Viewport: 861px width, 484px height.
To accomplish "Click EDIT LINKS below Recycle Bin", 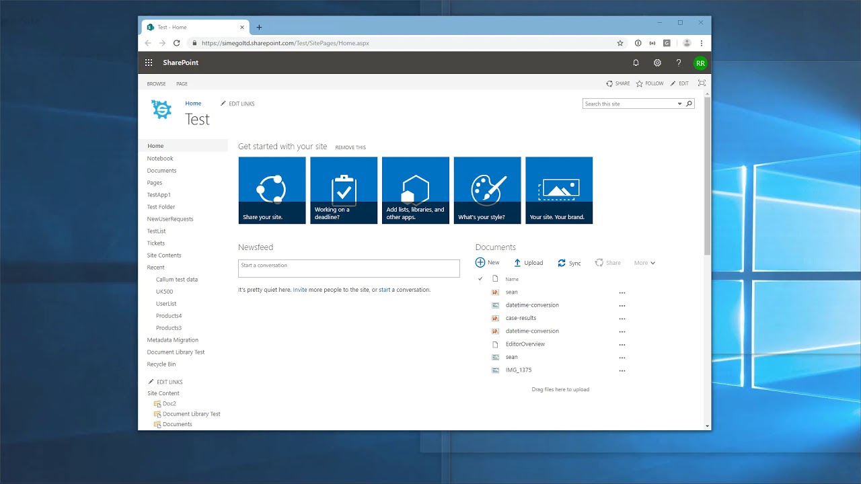I will click(x=165, y=382).
